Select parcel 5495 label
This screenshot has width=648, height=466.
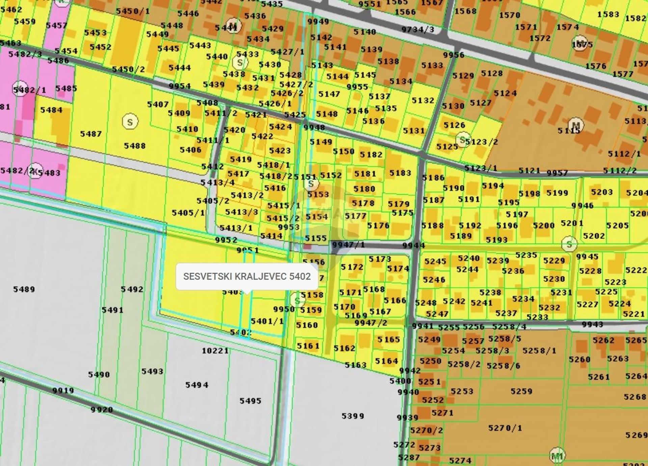[x=250, y=401]
